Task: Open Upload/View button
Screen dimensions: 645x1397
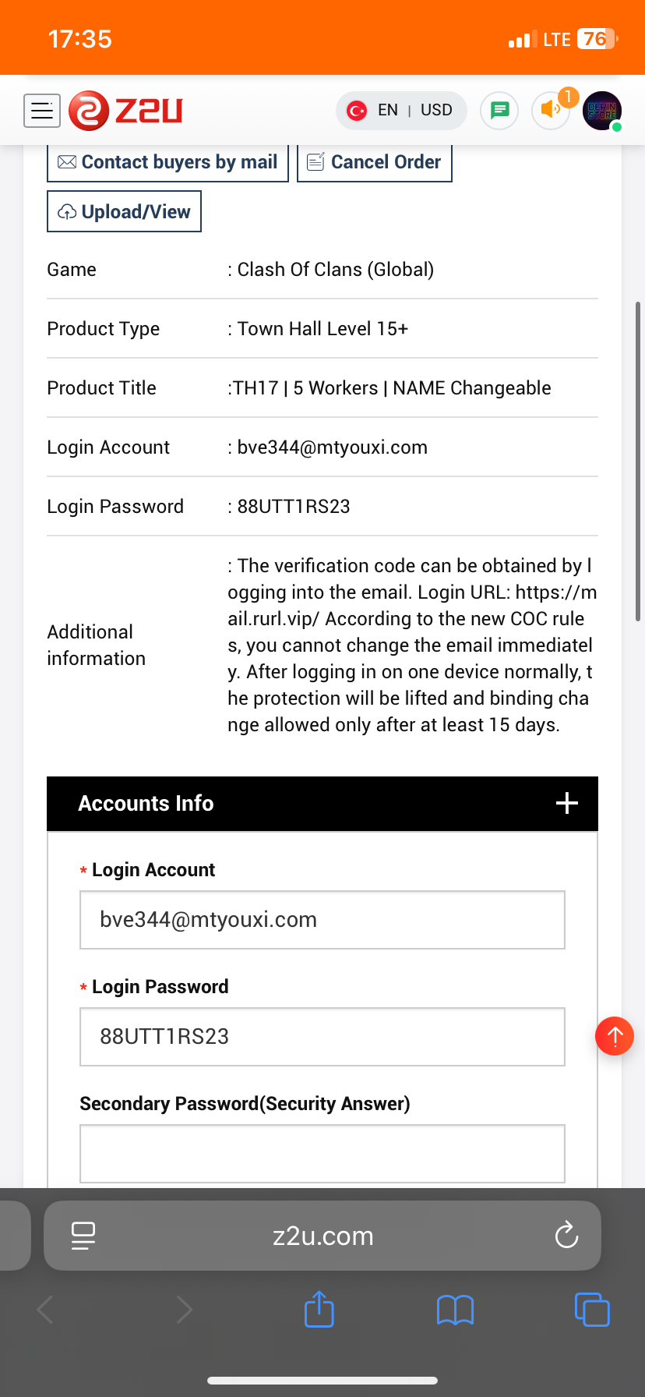Action: pos(124,211)
